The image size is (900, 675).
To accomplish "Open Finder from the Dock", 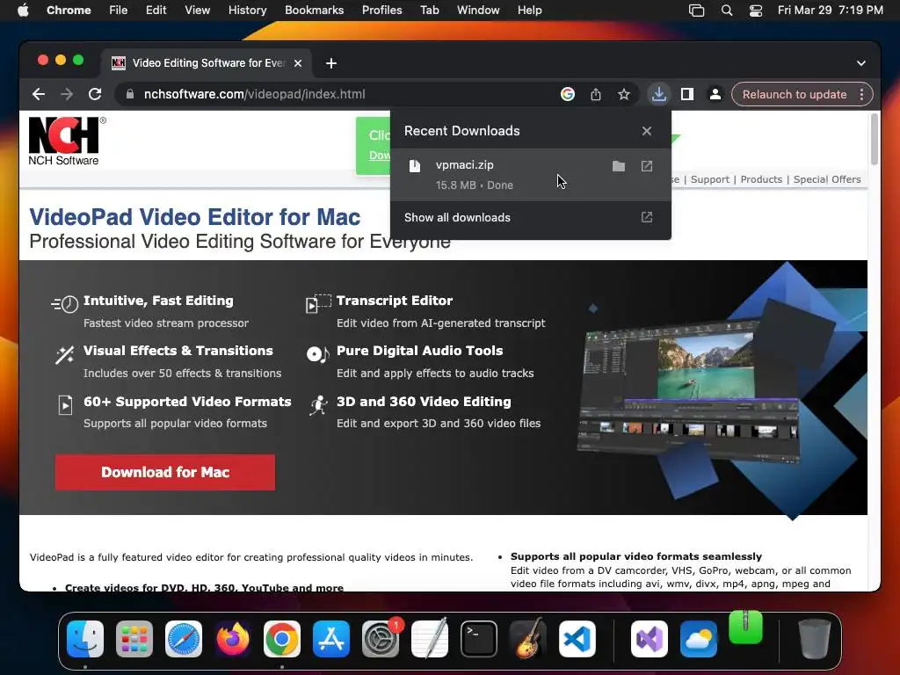I will click(x=85, y=639).
